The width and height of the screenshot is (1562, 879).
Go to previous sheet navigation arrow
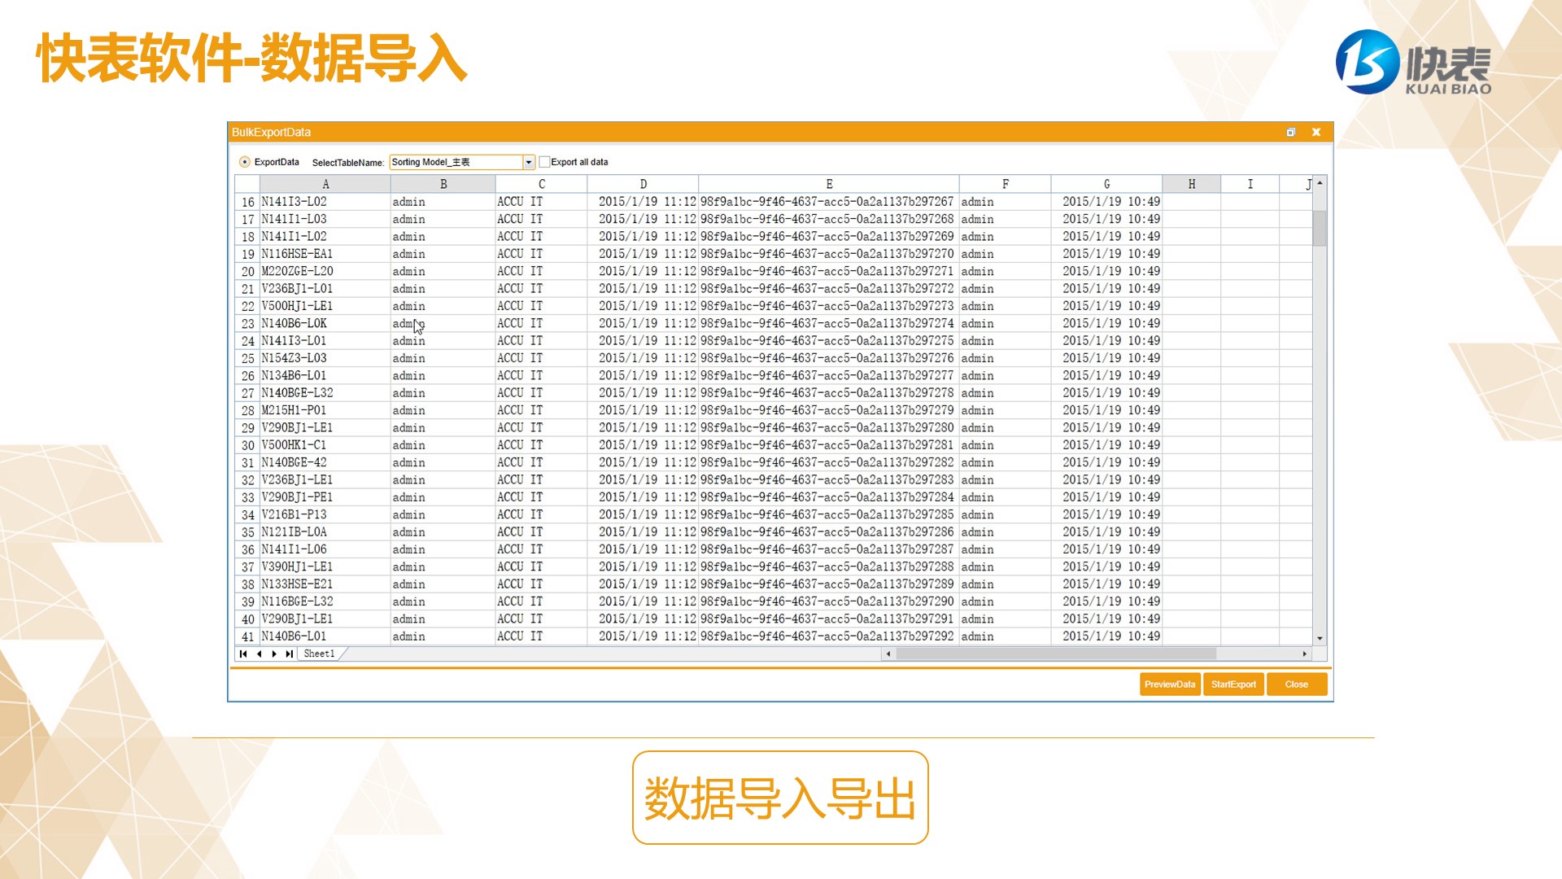259,654
